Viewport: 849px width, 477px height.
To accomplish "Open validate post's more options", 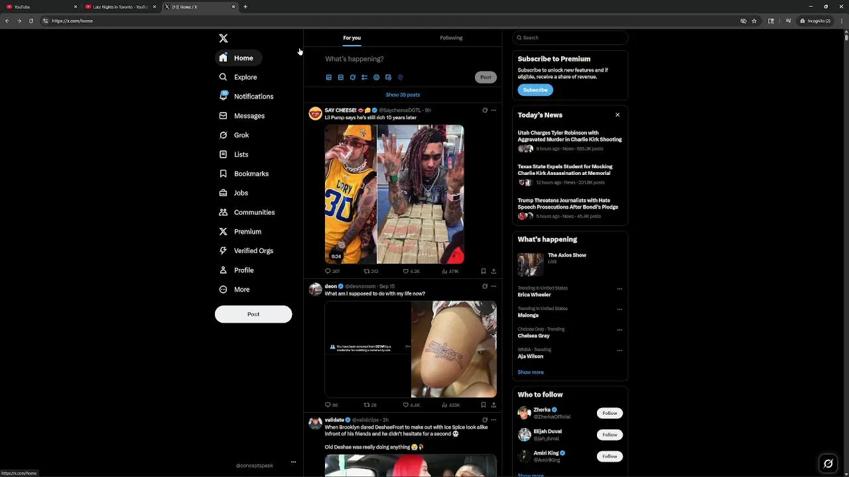I will (493, 419).
